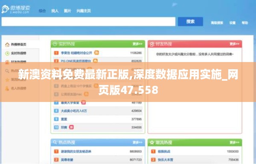256x164 pixels.
Task: Click the hot badge beside 李荣浩 topic
Action: pos(96,53)
